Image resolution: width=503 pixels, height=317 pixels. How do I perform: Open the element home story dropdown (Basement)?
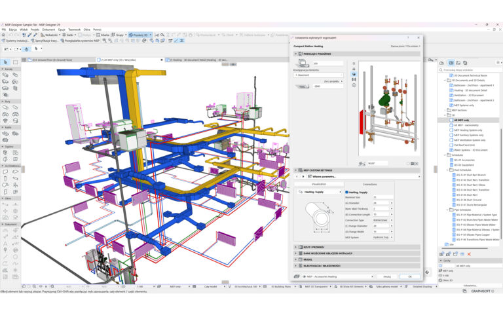click(x=318, y=75)
